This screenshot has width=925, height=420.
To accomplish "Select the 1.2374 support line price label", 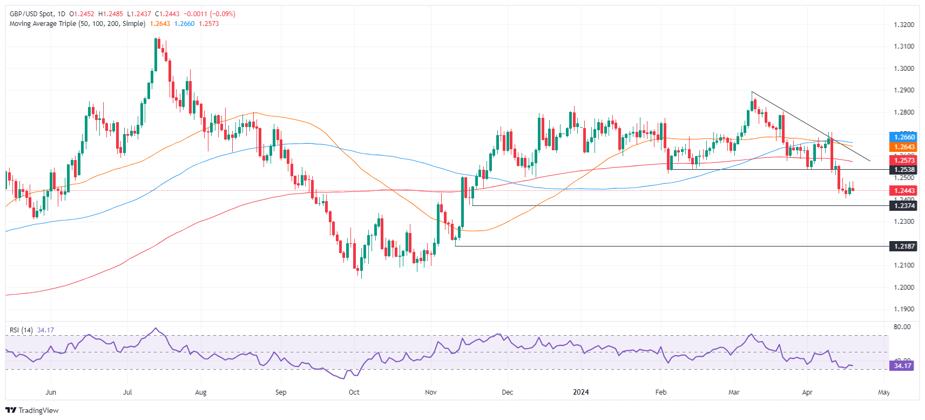I will (x=903, y=206).
